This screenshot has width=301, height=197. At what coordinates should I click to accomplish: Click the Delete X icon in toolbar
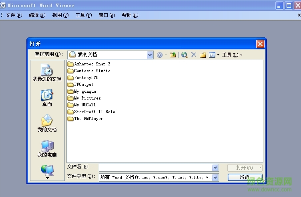tap(193, 55)
